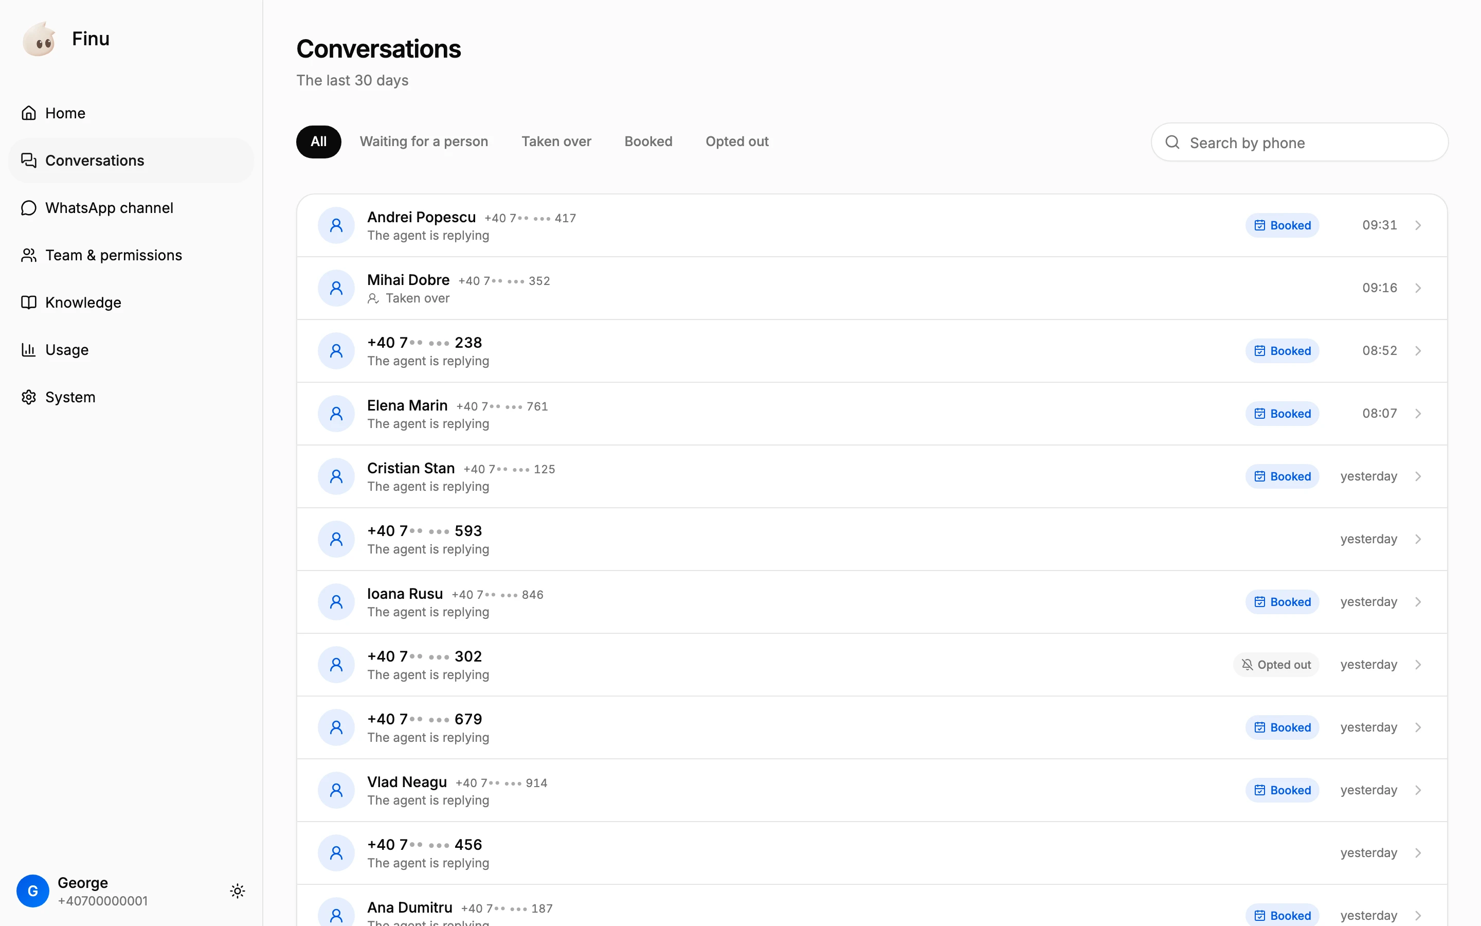
Task: Toggle light/dark theme sun icon
Action: click(238, 891)
